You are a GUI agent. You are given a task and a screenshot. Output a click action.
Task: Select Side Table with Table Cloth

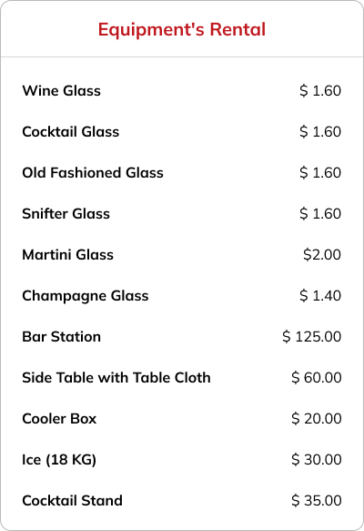click(x=116, y=378)
